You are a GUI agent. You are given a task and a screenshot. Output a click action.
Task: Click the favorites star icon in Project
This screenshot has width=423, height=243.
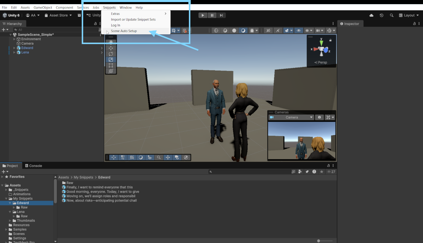[322, 172]
